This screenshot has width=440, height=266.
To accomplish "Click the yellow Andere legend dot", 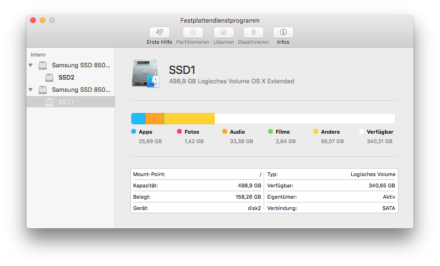I will point(316,131).
